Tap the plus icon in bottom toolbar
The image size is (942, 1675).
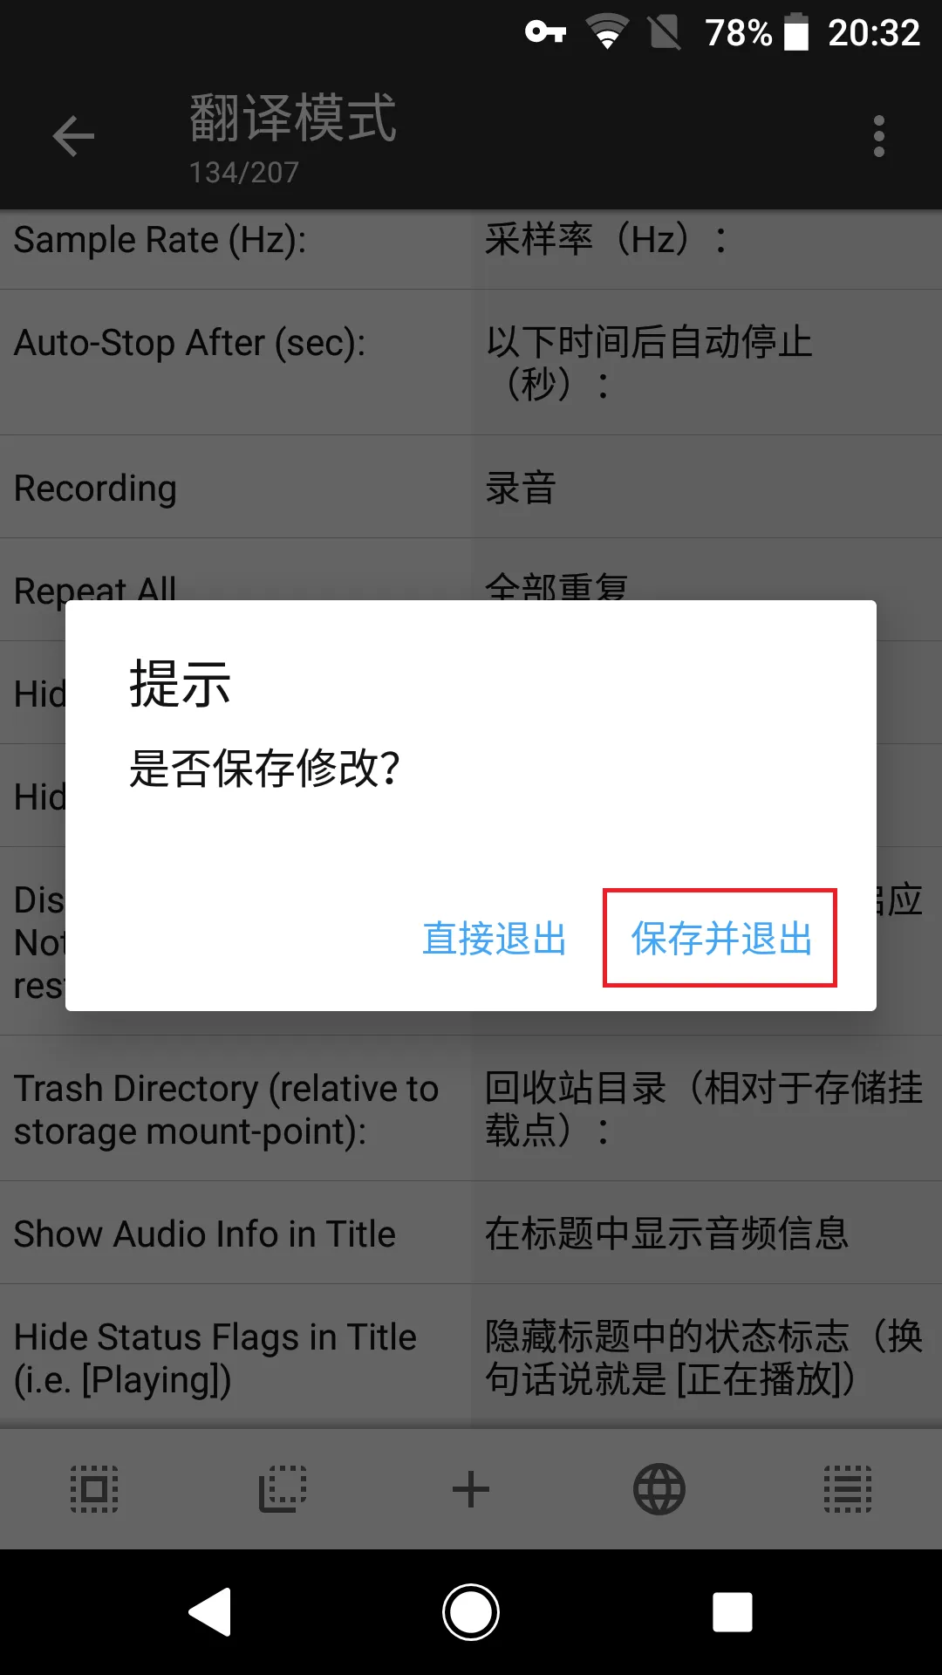click(x=471, y=1488)
